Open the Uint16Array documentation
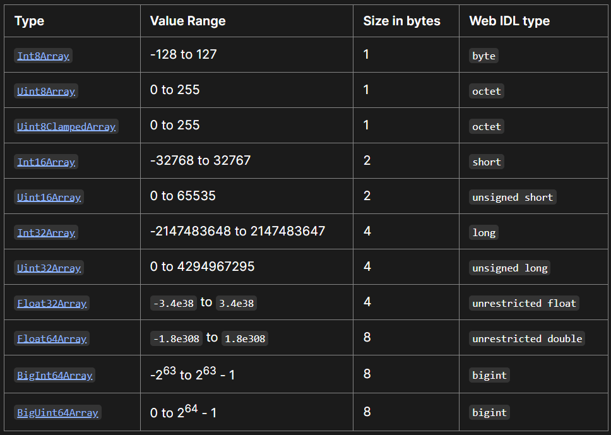This screenshot has width=611, height=435. (49, 197)
